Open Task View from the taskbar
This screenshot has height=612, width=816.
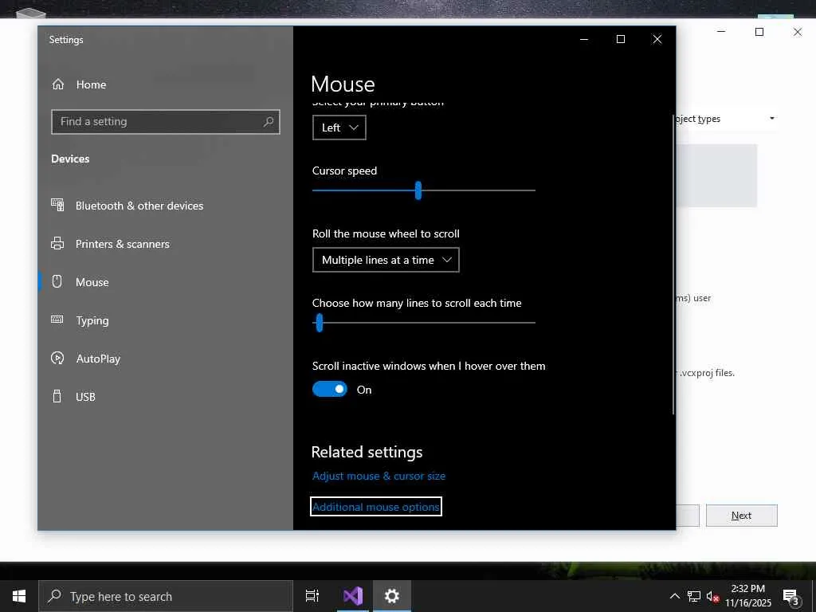(x=312, y=596)
